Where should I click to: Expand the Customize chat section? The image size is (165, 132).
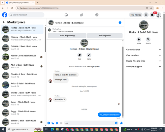[x=144, y=49]
